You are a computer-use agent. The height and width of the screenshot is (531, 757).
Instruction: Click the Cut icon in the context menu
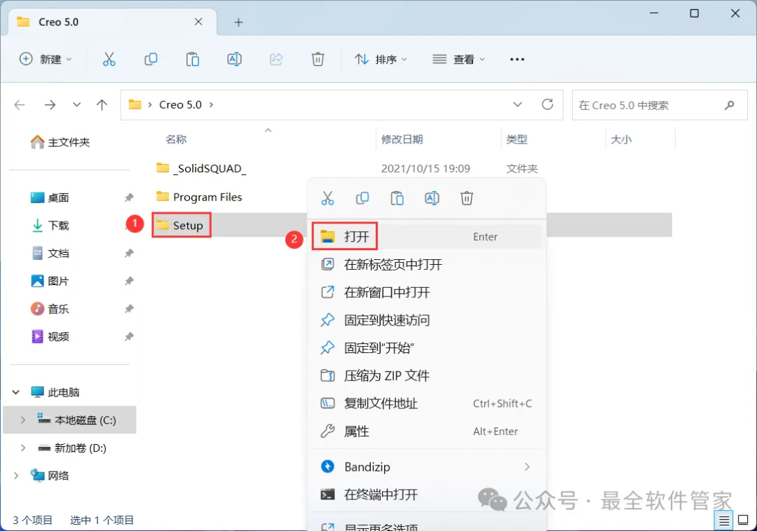pos(327,198)
